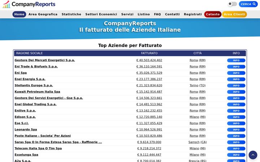The image size is (260, 162).
Task: Click revenue € 12.720.885.140
Action: pos(149,117)
